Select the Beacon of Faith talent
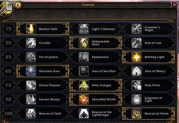 43,113
